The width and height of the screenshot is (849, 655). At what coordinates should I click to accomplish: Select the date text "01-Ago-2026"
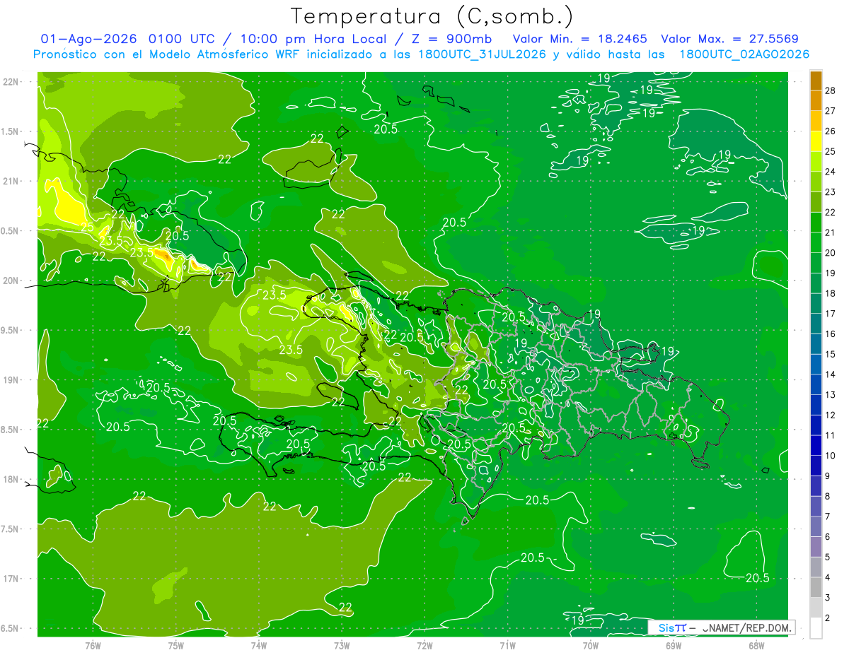coord(88,38)
